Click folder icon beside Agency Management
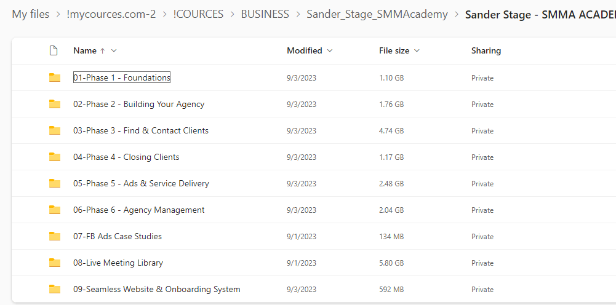The height and width of the screenshot is (305, 616). coord(55,210)
